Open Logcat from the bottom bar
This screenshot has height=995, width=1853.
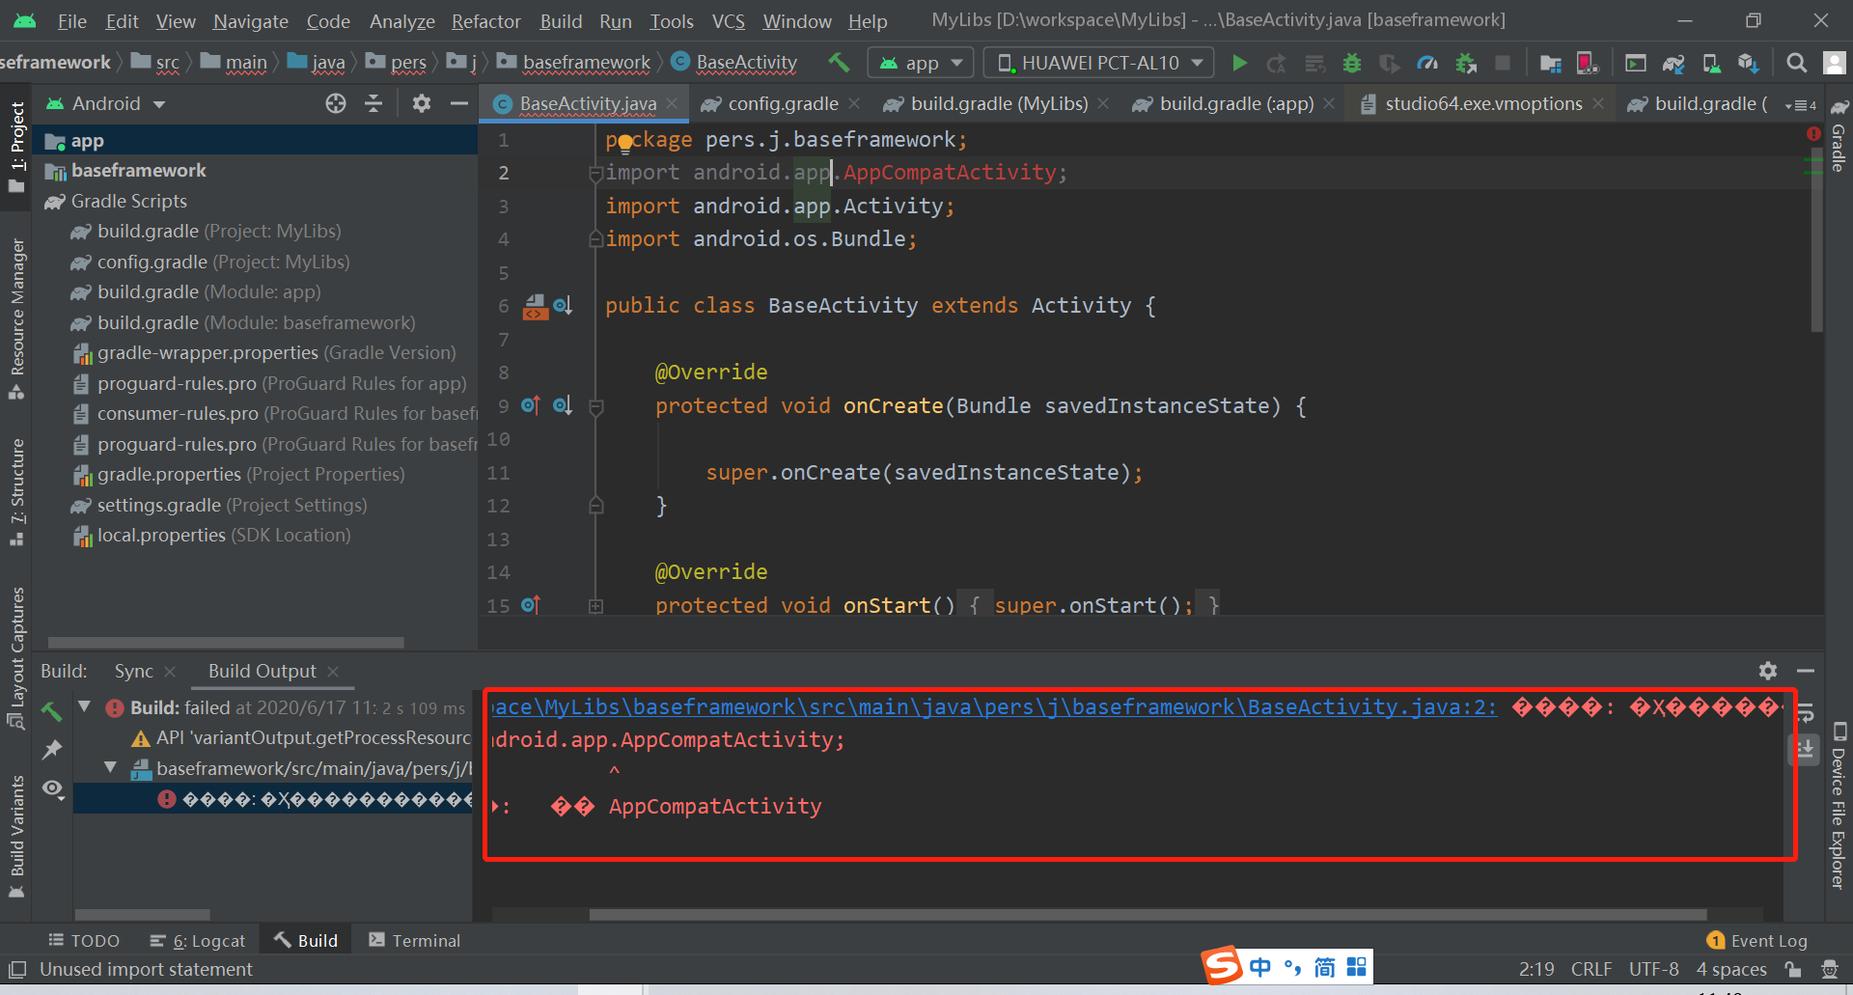pyautogui.click(x=207, y=939)
